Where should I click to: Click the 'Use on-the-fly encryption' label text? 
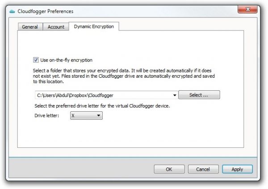66,60
